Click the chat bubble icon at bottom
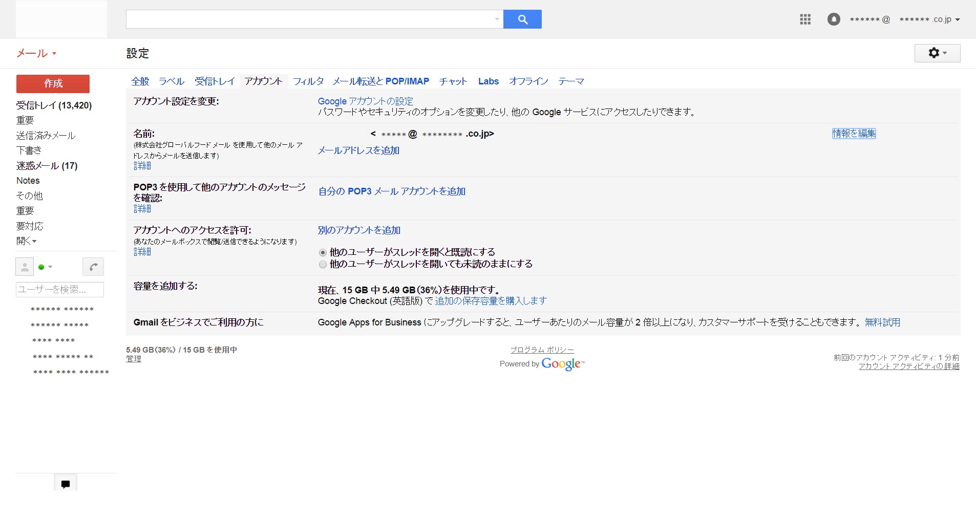This screenshot has height=522, width=976. point(66,484)
